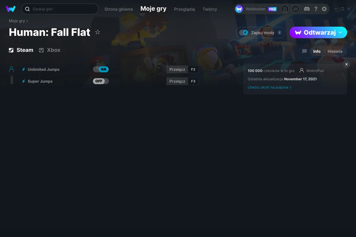Open help question mark icon

316,9
